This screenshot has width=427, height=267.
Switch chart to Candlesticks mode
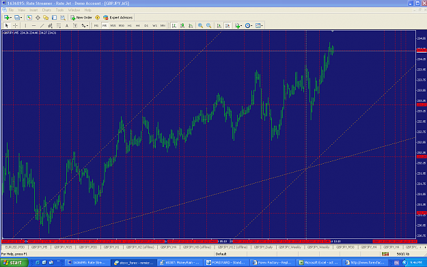tap(182, 25)
